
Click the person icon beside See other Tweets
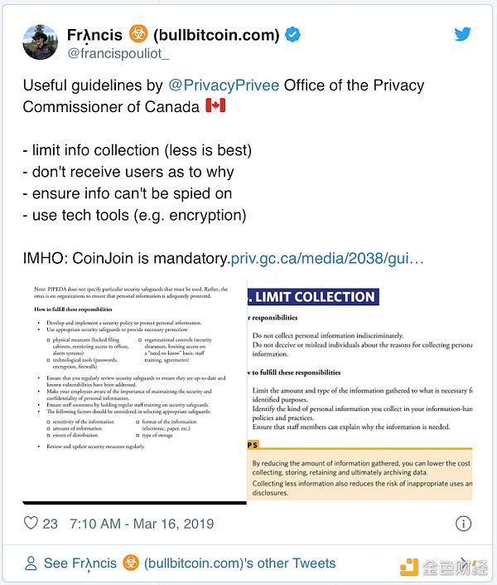(x=31, y=563)
